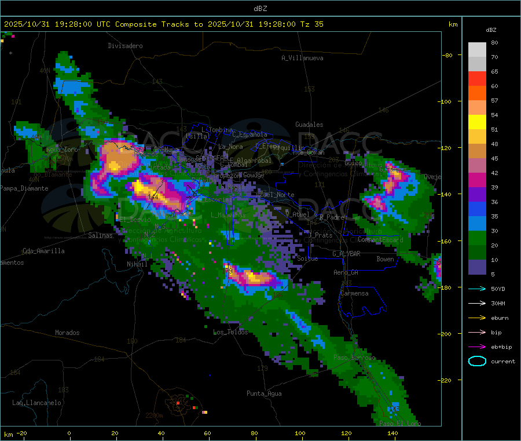Click the Bowen map label
521x441 pixels.
click(385, 258)
